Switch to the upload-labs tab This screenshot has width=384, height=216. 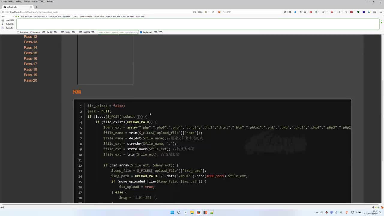[18, 7]
